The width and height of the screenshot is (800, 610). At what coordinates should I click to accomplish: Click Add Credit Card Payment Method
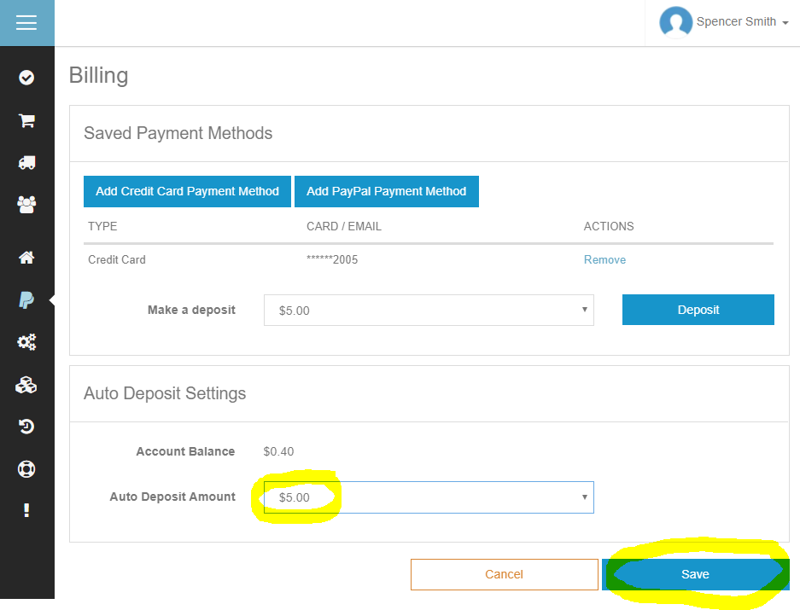pyautogui.click(x=187, y=191)
